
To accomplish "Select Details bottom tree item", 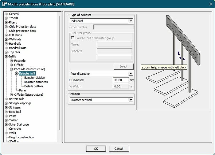I will (x=33, y=86).
